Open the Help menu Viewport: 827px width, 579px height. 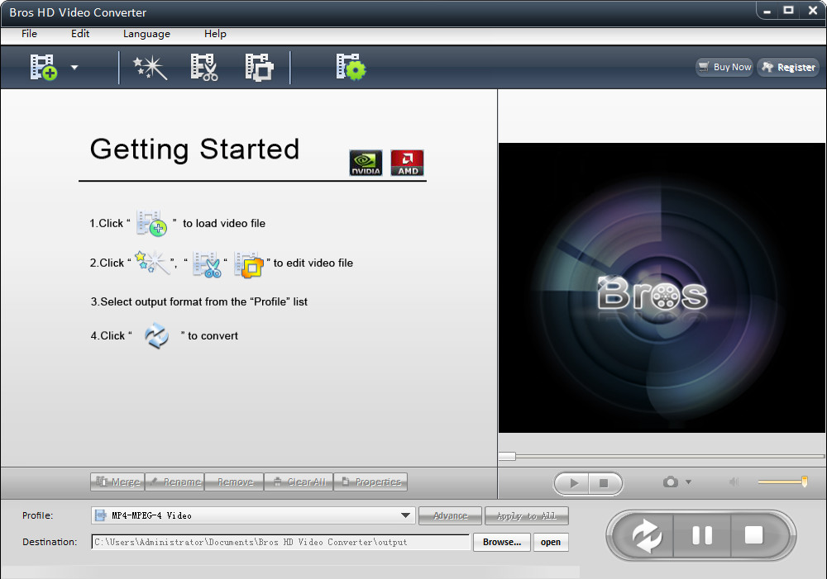[215, 34]
